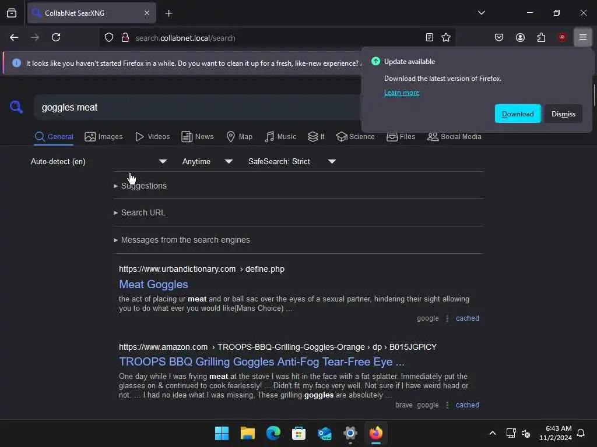Image resolution: width=597 pixels, height=447 pixels.
Task: Open the TROOPS BBQ Grilling Goggles result
Action: [x=262, y=362]
